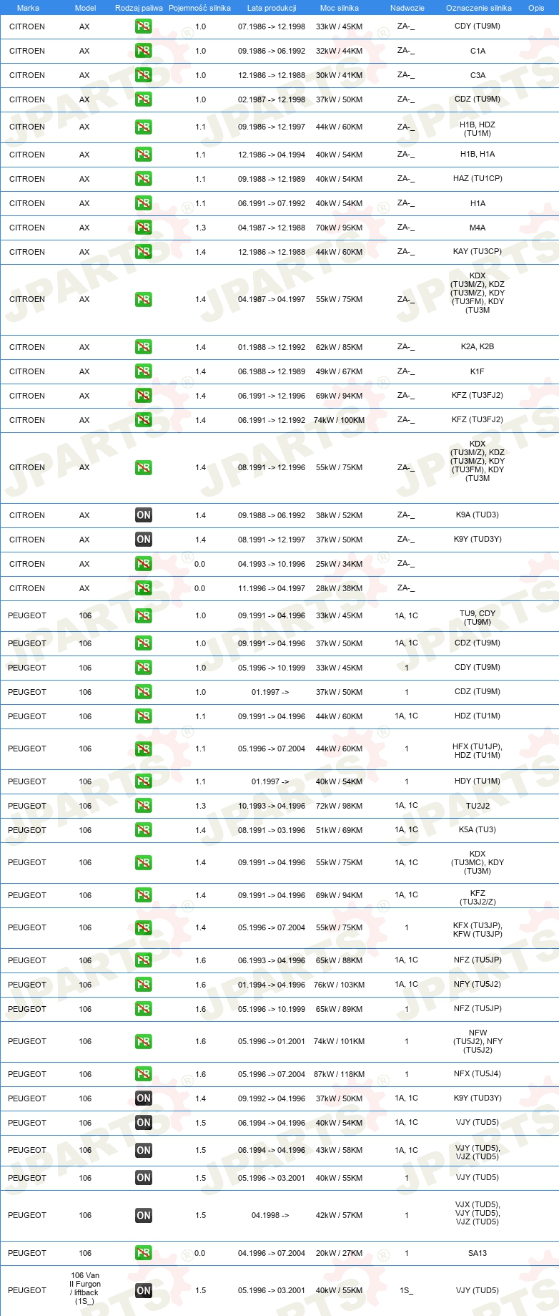Viewport: 559px width, 1316px height.
Task: Click the Nadwozie column header
Action: point(407,8)
